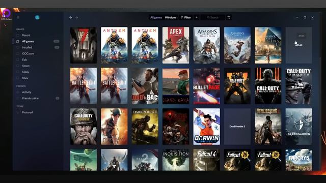This screenshot has height=183, width=326.
Task: Open the Darwin Project cover
Action: (x=206, y=127)
